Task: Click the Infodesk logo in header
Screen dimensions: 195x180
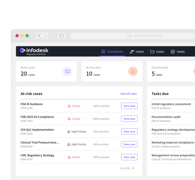Action: 34,51
